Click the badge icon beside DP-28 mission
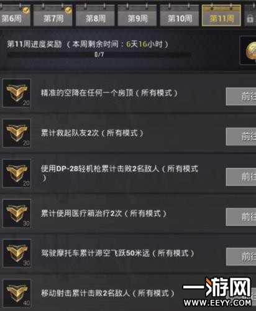This screenshot has width=256, height=311. (x=17, y=174)
